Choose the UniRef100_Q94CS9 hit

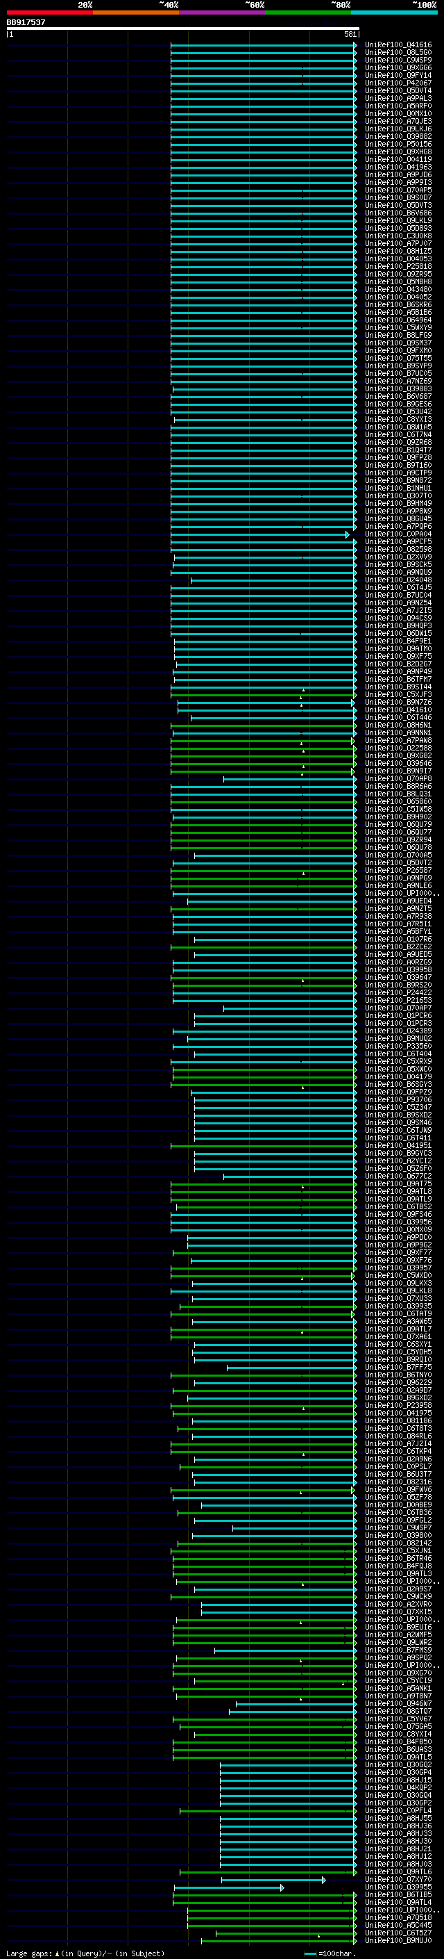[398, 618]
